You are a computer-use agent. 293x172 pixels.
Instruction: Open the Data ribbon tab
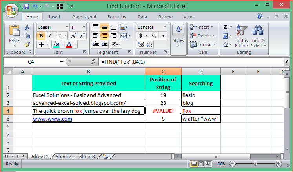[142, 17]
